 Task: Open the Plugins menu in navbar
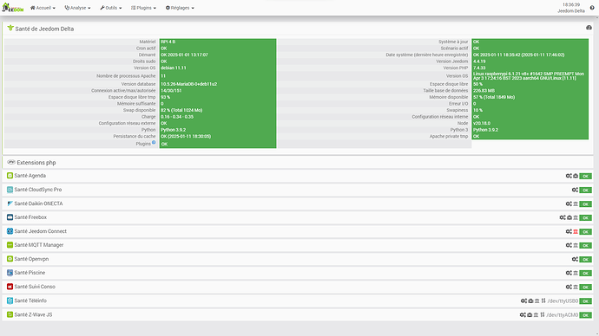[x=143, y=8]
